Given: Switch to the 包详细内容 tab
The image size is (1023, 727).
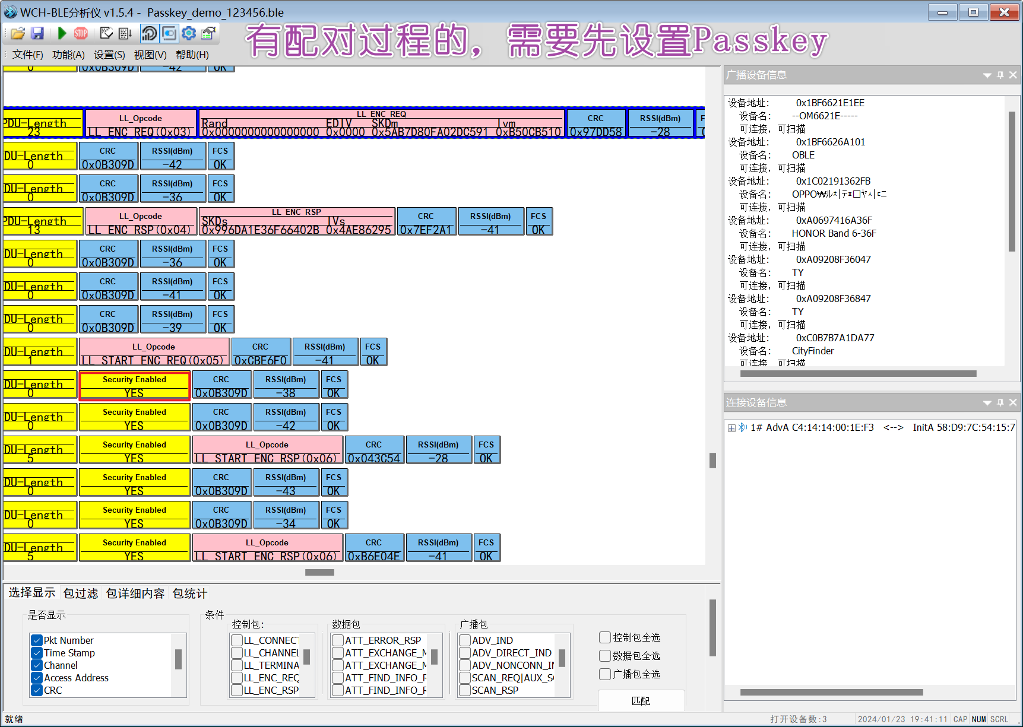Looking at the screenshot, I should [x=135, y=593].
